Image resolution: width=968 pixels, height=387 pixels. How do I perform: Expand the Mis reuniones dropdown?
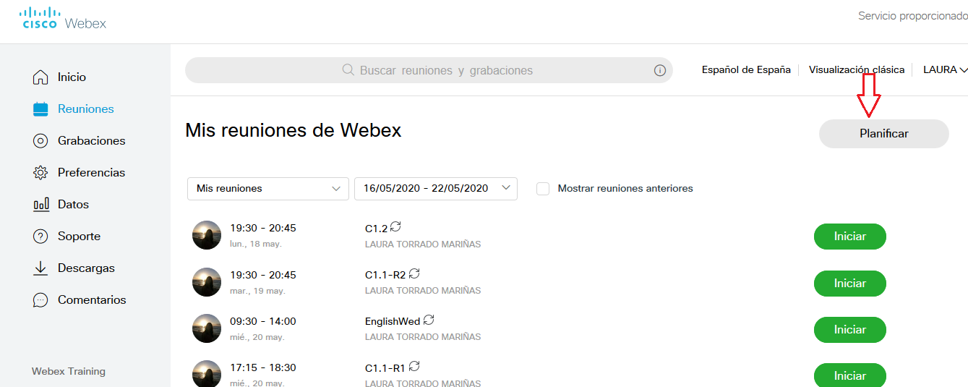pyautogui.click(x=267, y=189)
